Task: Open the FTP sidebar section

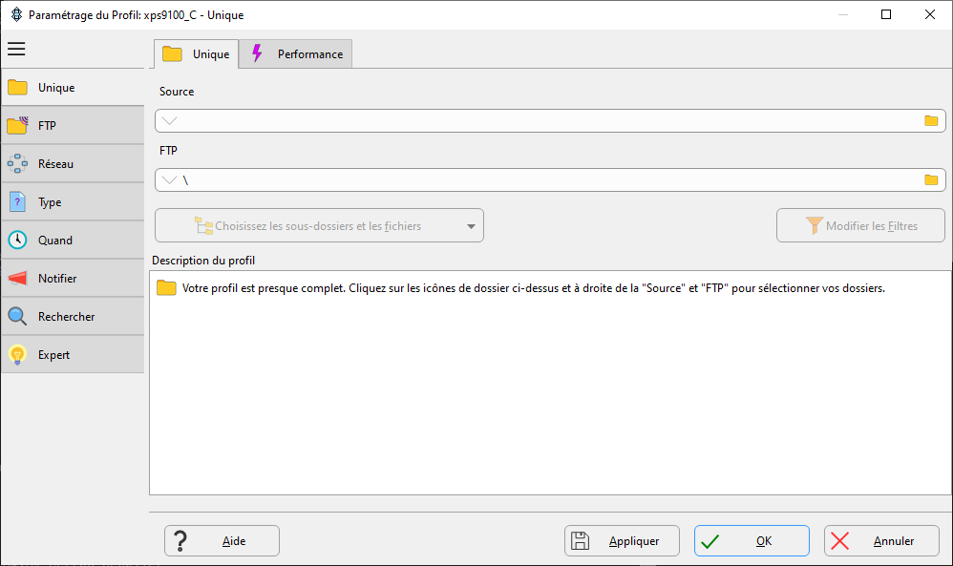Action: 73,126
